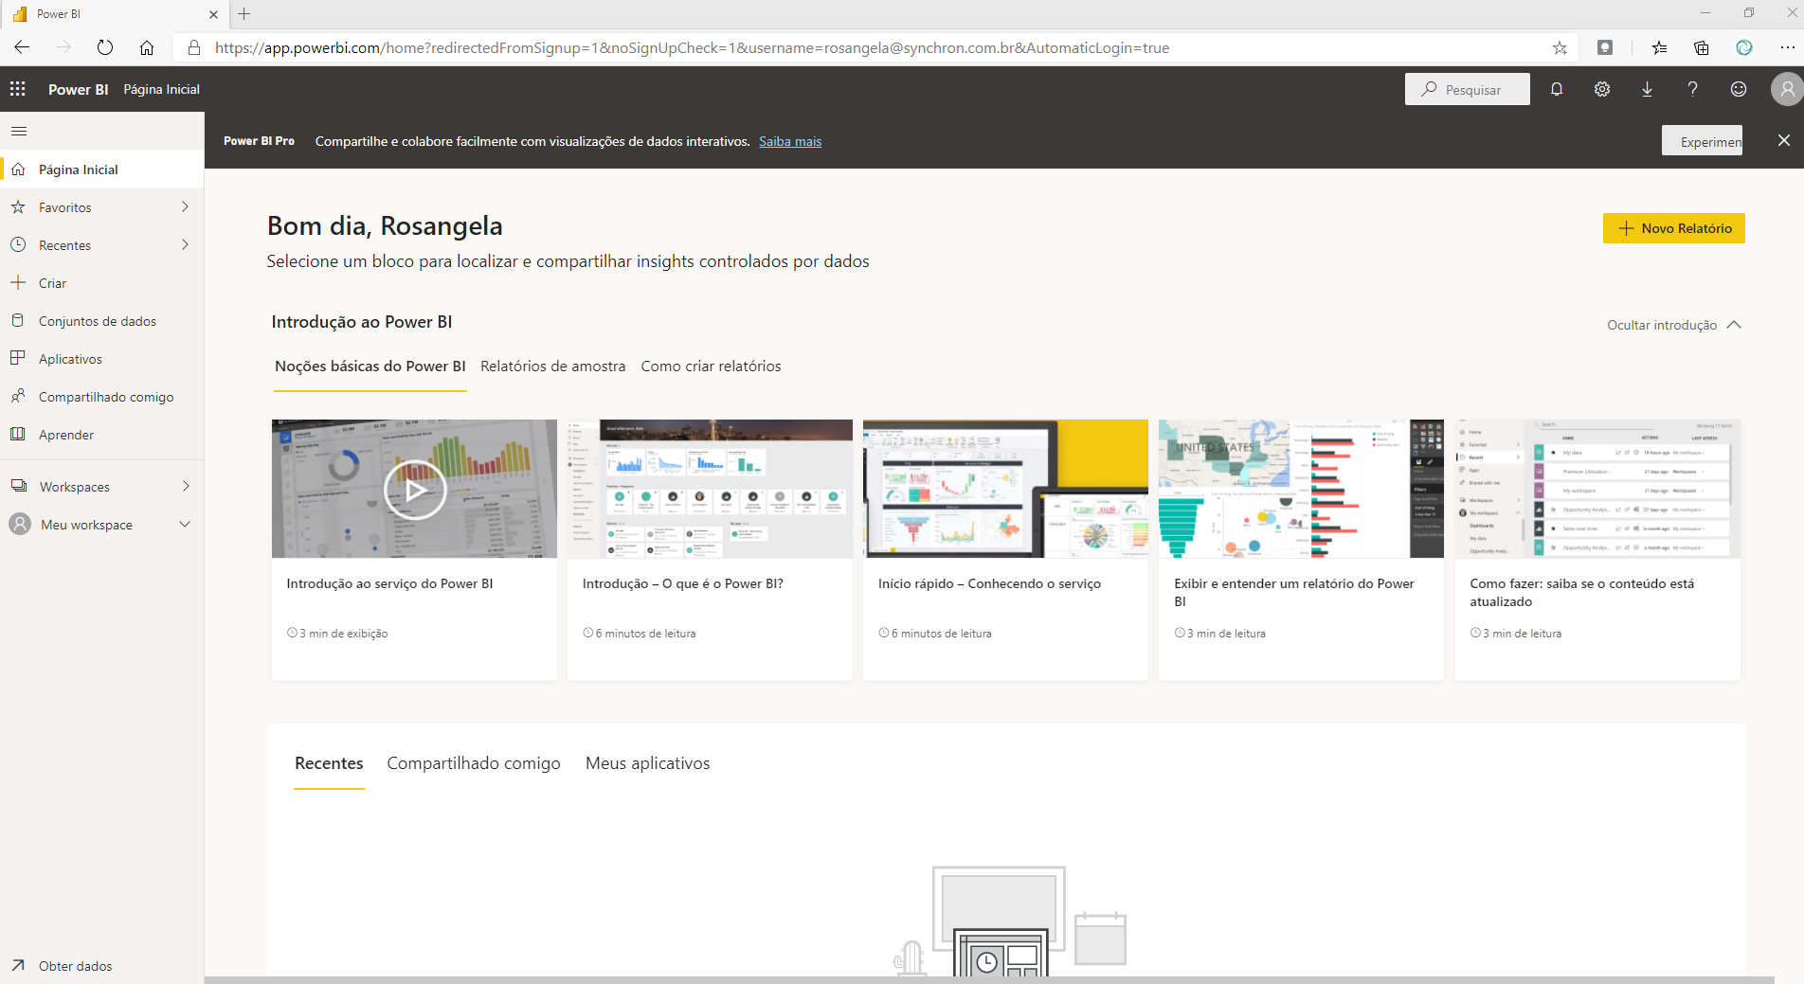The image size is (1804, 984).
Task: Open the Saiba mais link
Action: [790, 141]
